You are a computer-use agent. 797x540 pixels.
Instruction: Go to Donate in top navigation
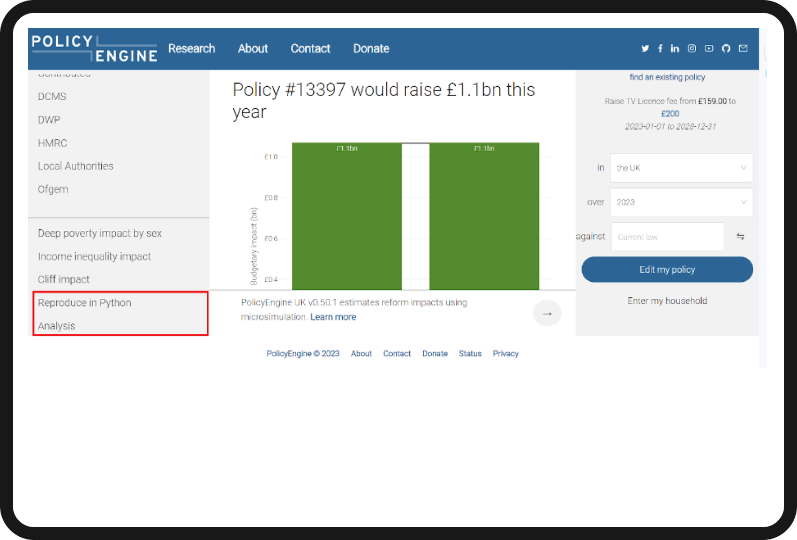(371, 49)
